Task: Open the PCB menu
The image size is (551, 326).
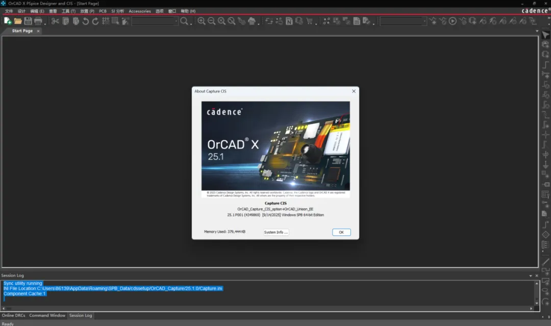Action: (103, 11)
